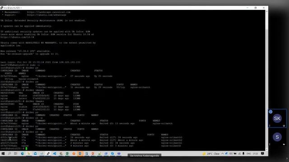Switch the ENG input language indicator
The image size is (289, 162).
pyautogui.click(x=249, y=153)
